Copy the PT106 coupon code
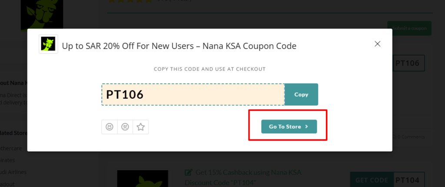The width and height of the screenshot is (445, 187). point(301,94)
